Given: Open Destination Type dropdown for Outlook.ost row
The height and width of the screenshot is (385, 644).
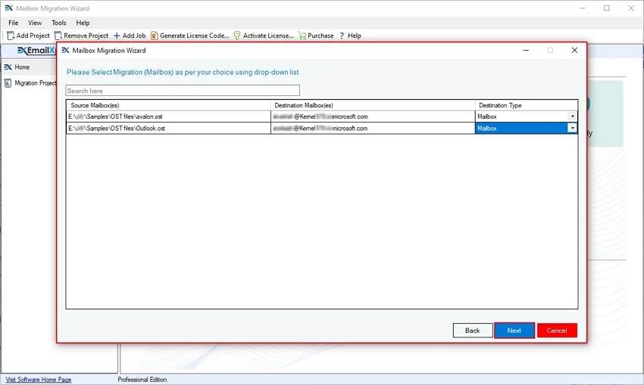Looking at the screenshot, I should [572, 128].
